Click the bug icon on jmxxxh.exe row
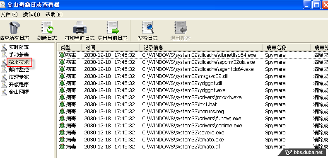328x158 pixels. pos(62,97)
